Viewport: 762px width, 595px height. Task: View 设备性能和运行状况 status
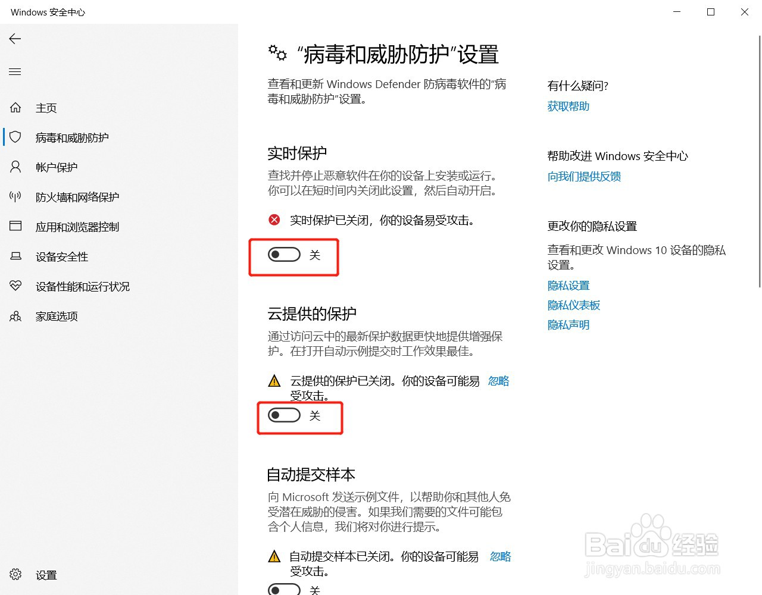point(82,286)
